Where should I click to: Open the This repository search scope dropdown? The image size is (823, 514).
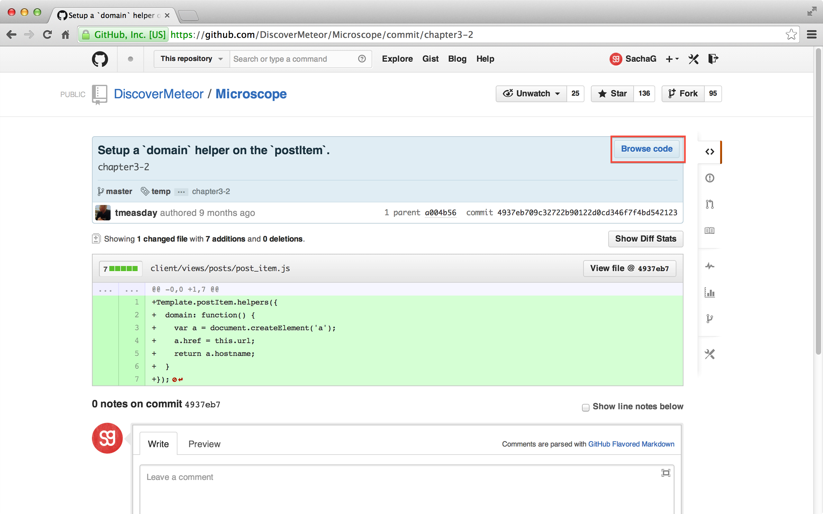coord(191,59)
